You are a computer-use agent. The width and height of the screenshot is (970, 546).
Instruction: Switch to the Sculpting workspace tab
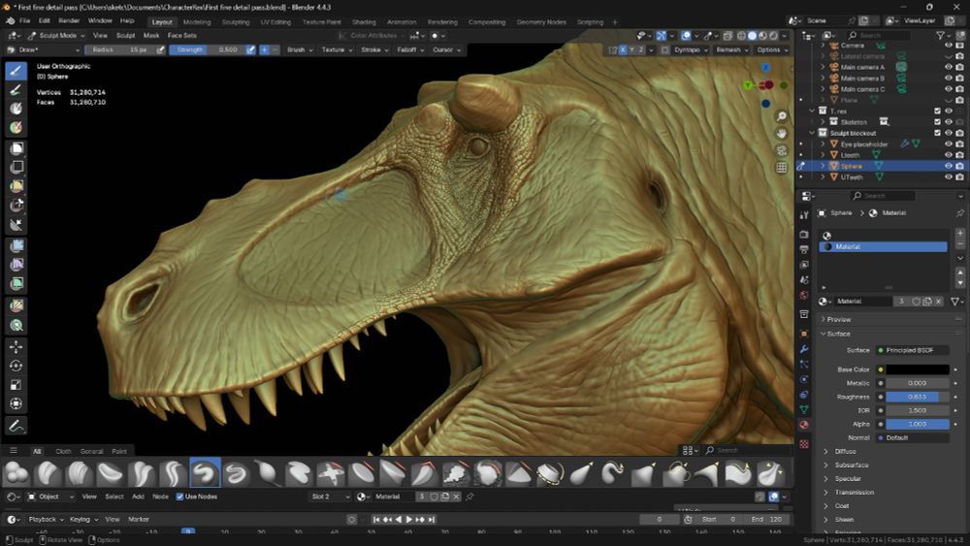pos(236,22)
